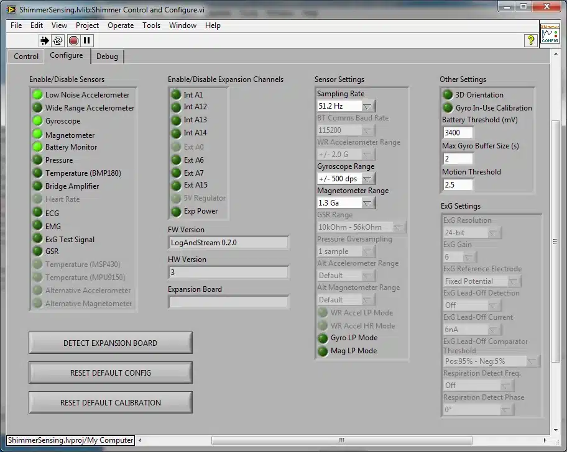Screen dimensions: 567x452
Task: Switch to the Debug tab
Action: click(x=107, y=56)
